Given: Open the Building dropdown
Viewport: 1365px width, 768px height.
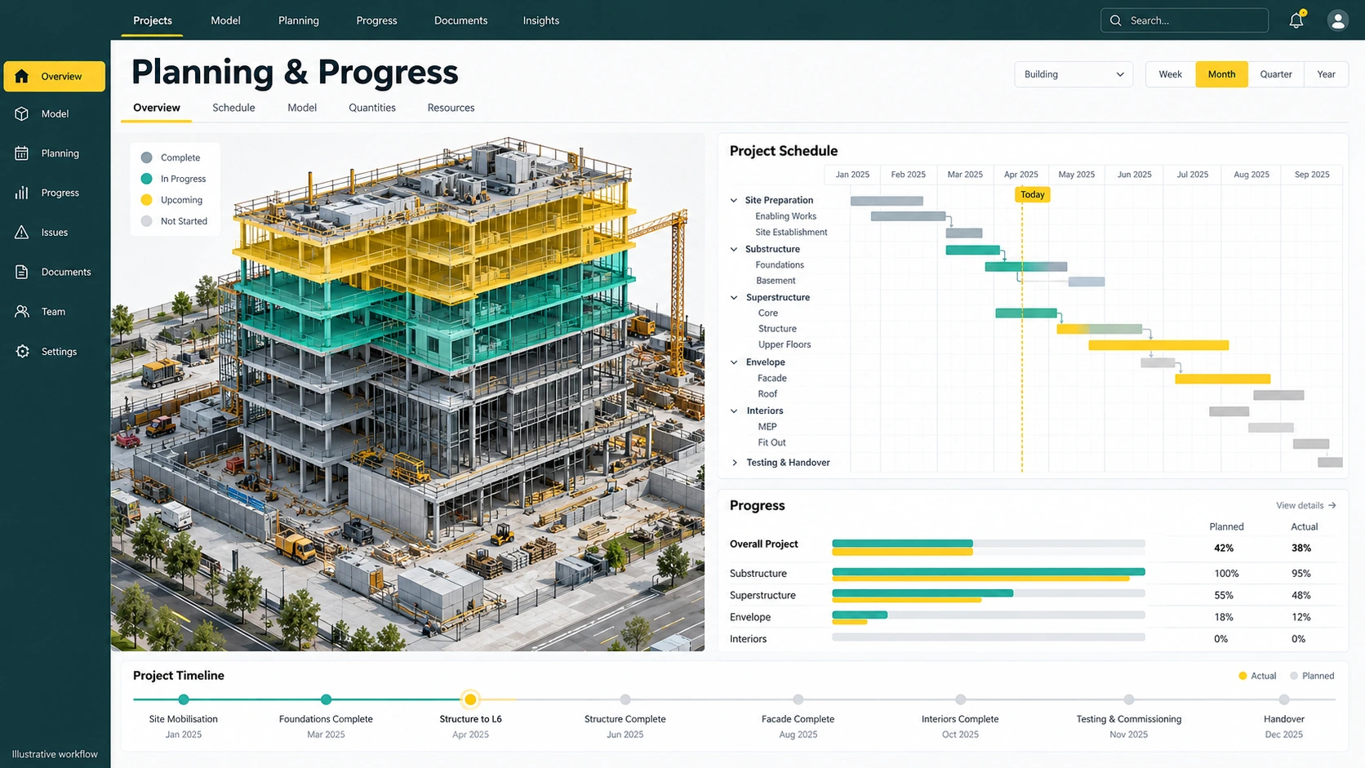Looking at the screenshot, I should pos(1074,74).
